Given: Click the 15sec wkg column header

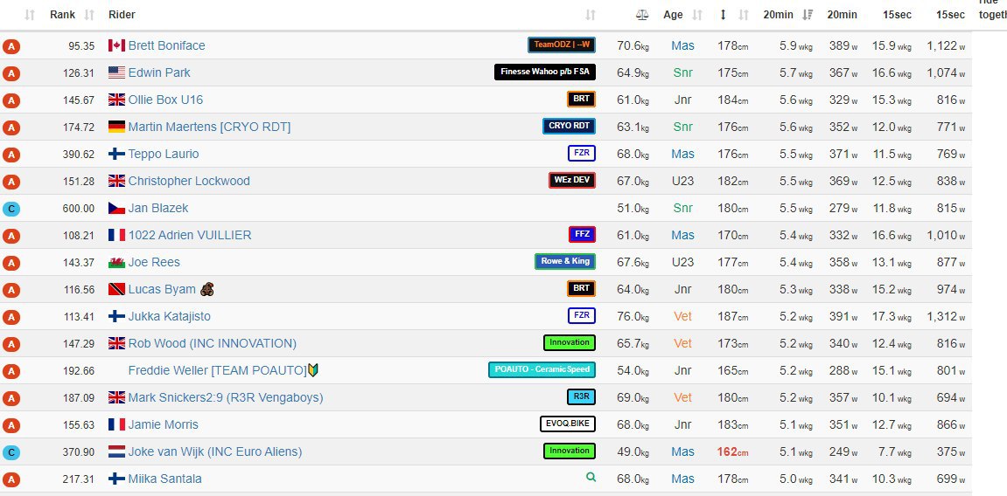Looking at the screenshot, I should point(896,15).
